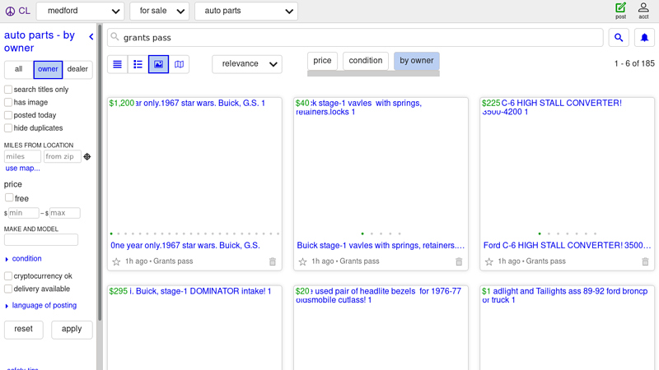The width and height of the screenshot is (659, 370).
Task: Open the account icon
Action: pos(643,10)
